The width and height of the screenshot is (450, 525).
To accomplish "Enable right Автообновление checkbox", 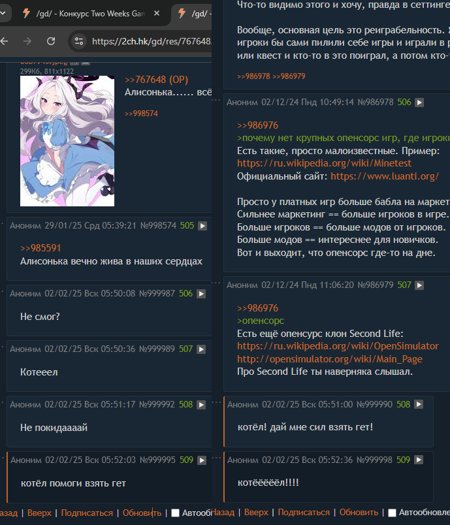I will pos(392,513).
